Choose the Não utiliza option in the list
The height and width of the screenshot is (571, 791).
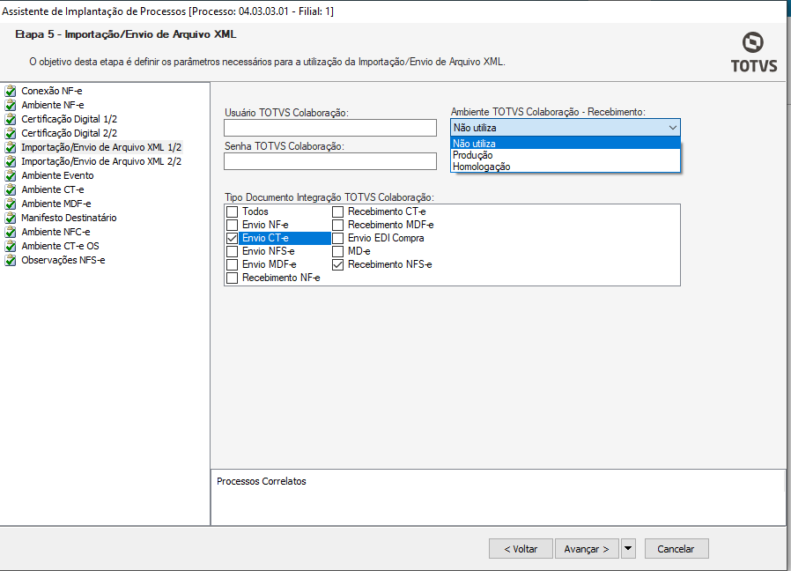(x=565, y=144)
